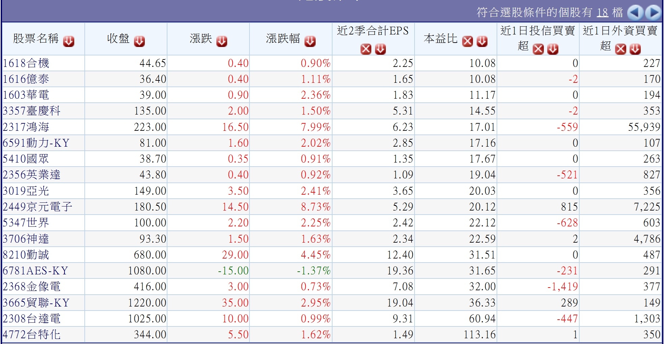664x344 pixels.
Task: Sort by 漲跌幅 using the arrow icon
Action: coord(310,41)
